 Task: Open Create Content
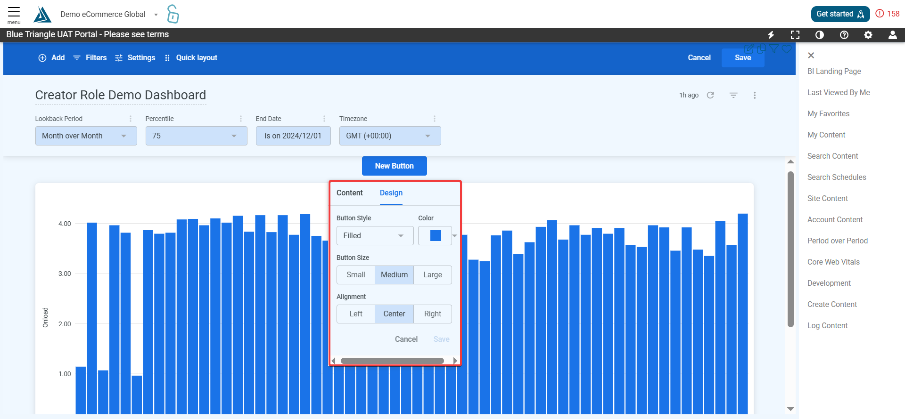click(832, 304)
